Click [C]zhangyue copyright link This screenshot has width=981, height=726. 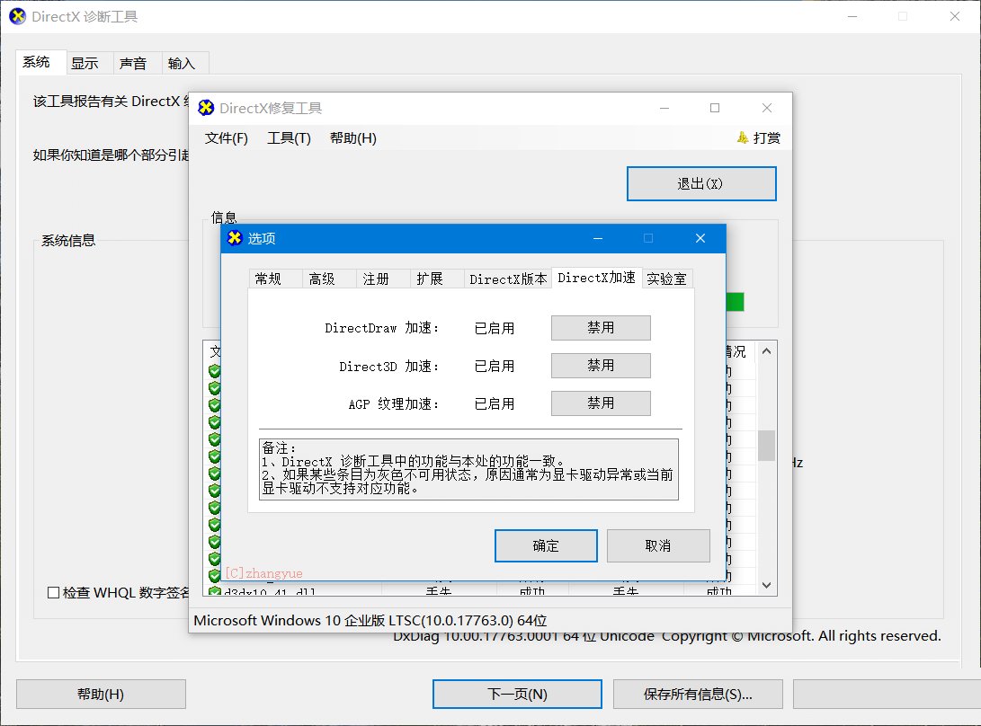263,573
